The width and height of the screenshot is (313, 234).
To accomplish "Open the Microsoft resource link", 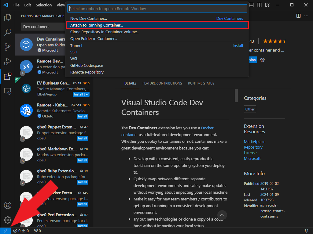I will pos(252,158).
